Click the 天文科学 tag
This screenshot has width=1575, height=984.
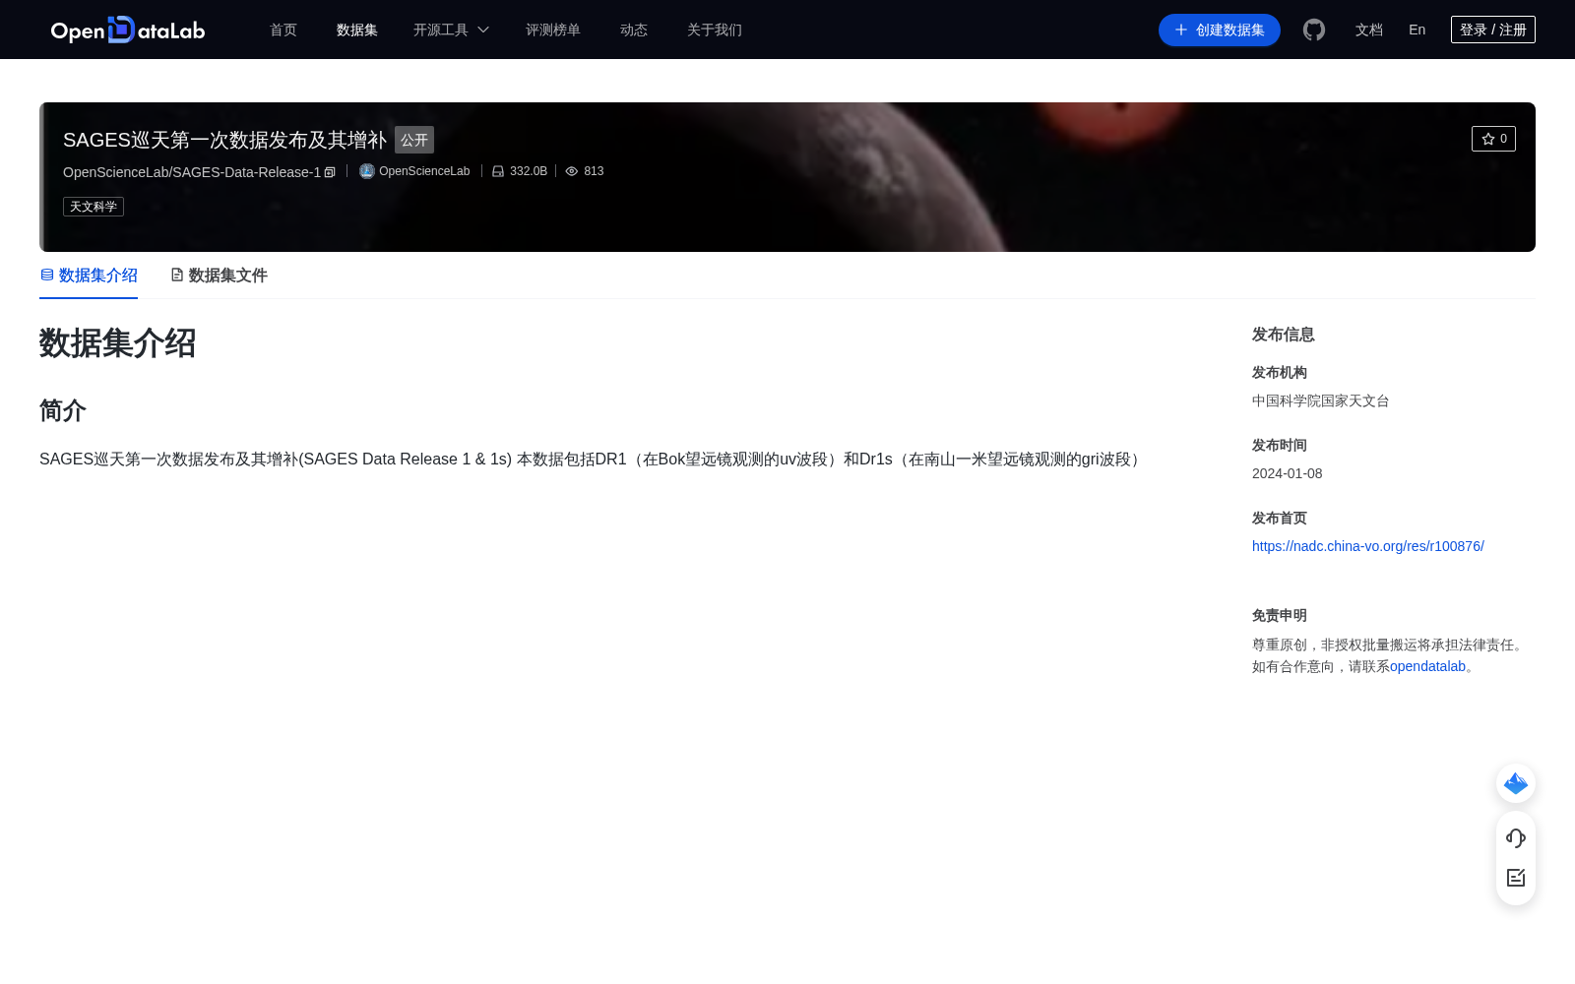click(x=94, y=207)
